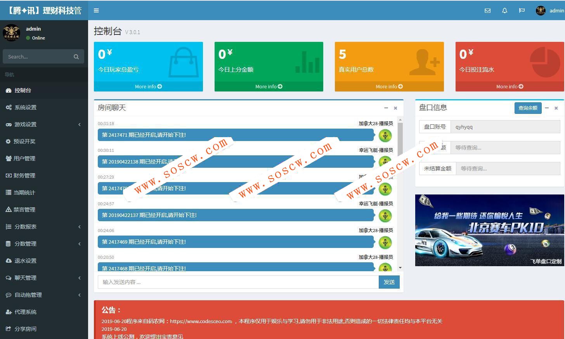Image resolution: width=565 pixels, height=339 pixels.
Task: Click message 第 20190422137 期已经开启
Action: click(236, 215)
